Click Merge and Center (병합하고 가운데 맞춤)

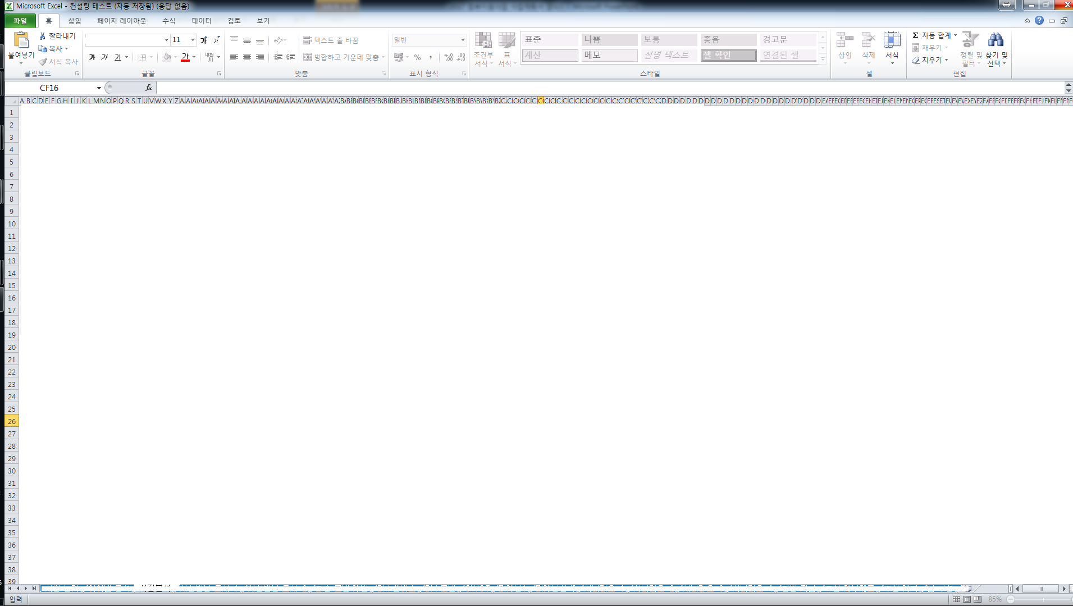341,57
